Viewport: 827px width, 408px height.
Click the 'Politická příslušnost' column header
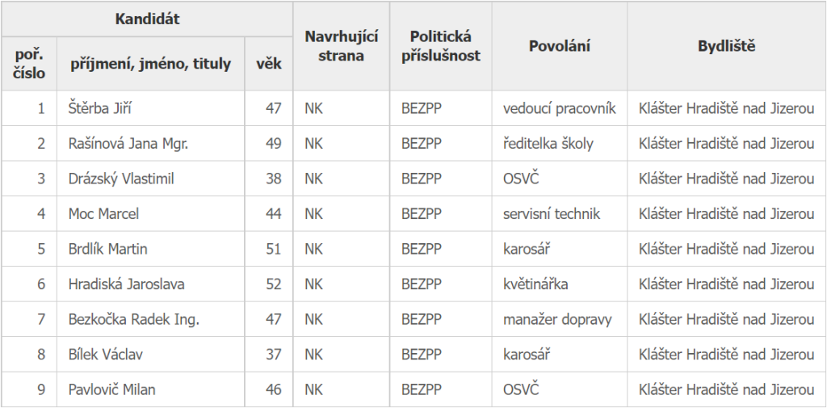click(x=440, y=46)
